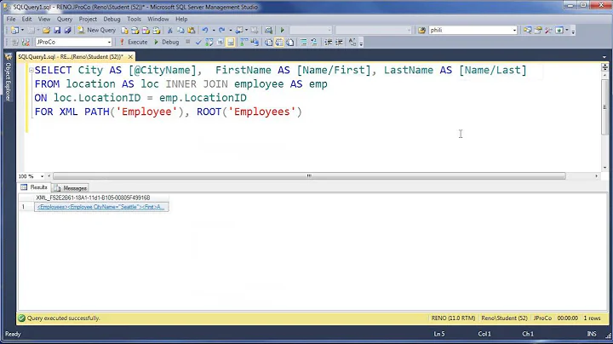This screenshot has height=344, width=613.
Task: Click the New Project toolbar icon
Action: click(14, 30)
